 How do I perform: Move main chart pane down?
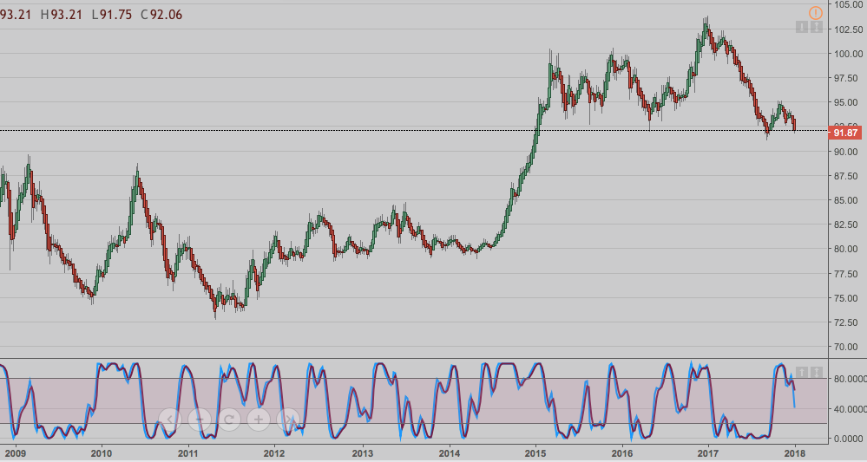tap(802, 27)
